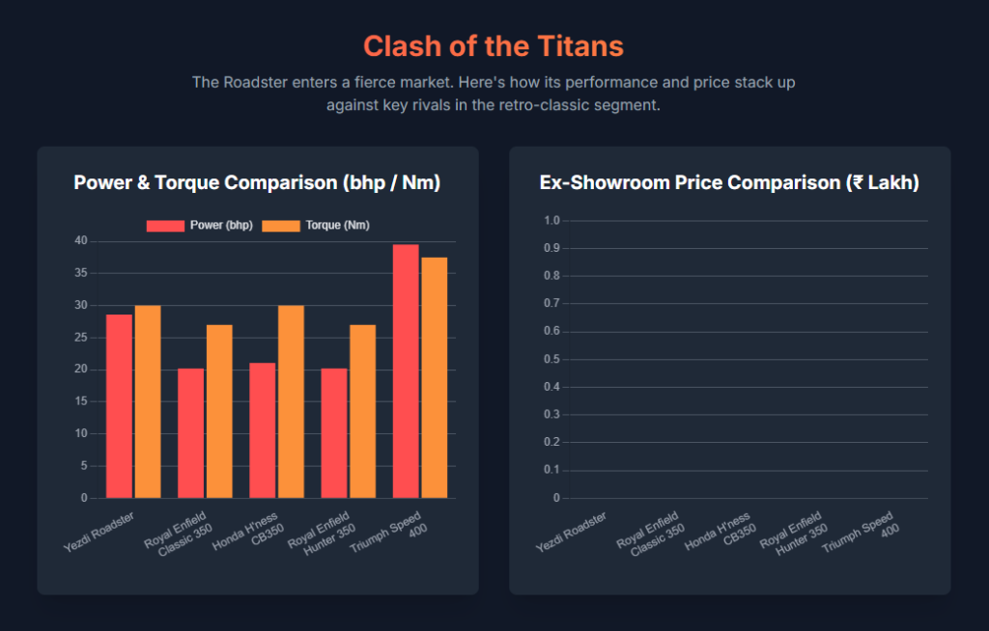
Task: Click the Ex-Showroom Price Comparison chart title
Action: tap(729, 182)
